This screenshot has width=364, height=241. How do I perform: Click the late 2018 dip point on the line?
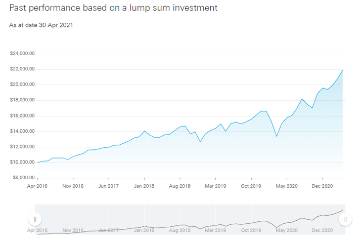200,141
